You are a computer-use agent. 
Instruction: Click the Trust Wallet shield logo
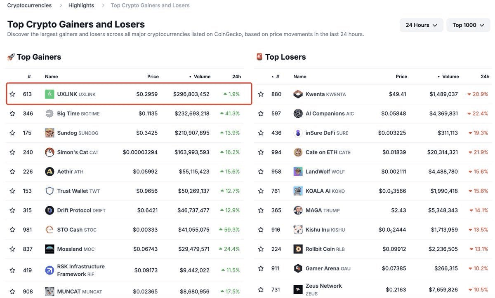pyautogui.click(x=49, y=191)
